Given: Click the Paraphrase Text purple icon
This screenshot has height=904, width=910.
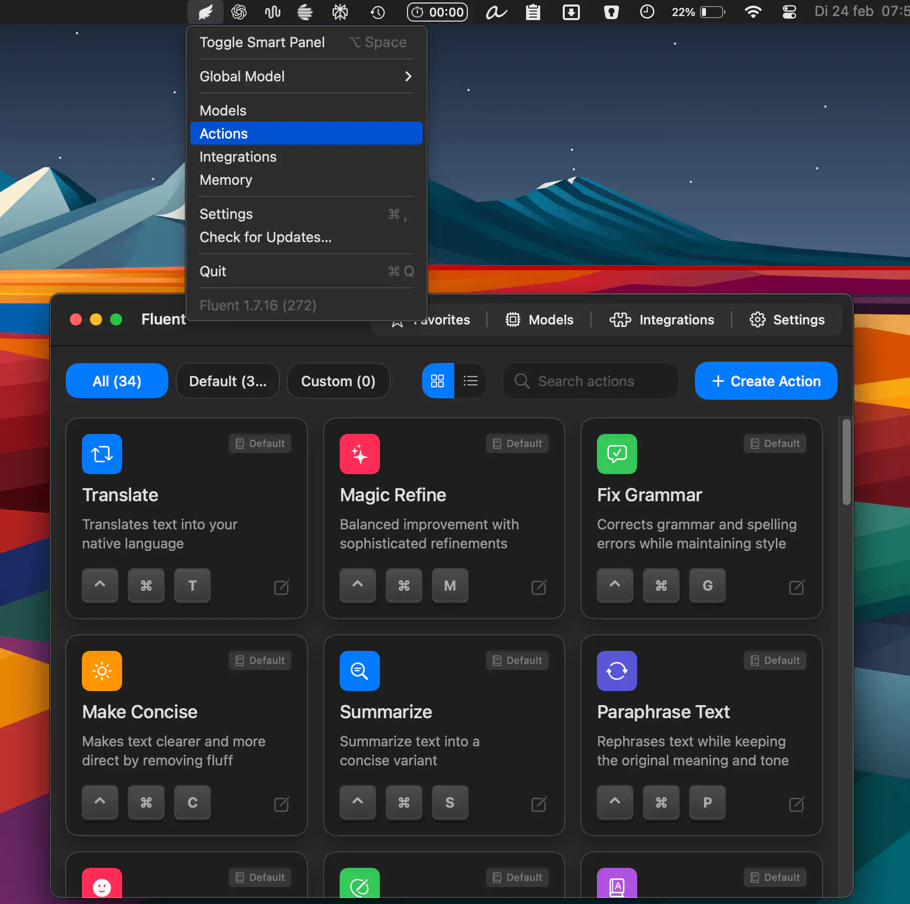Looking at the screenshot, I should click(617, 671).
